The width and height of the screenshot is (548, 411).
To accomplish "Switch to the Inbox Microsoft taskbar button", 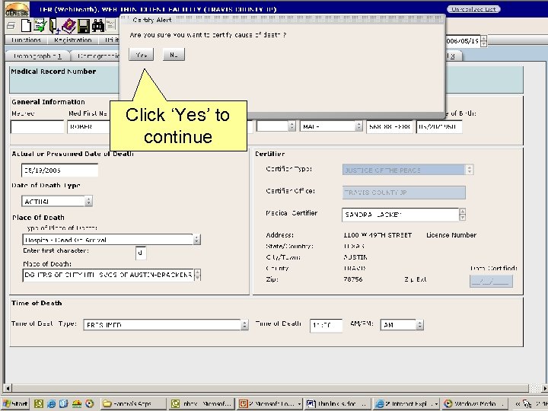I will [202, 404].
